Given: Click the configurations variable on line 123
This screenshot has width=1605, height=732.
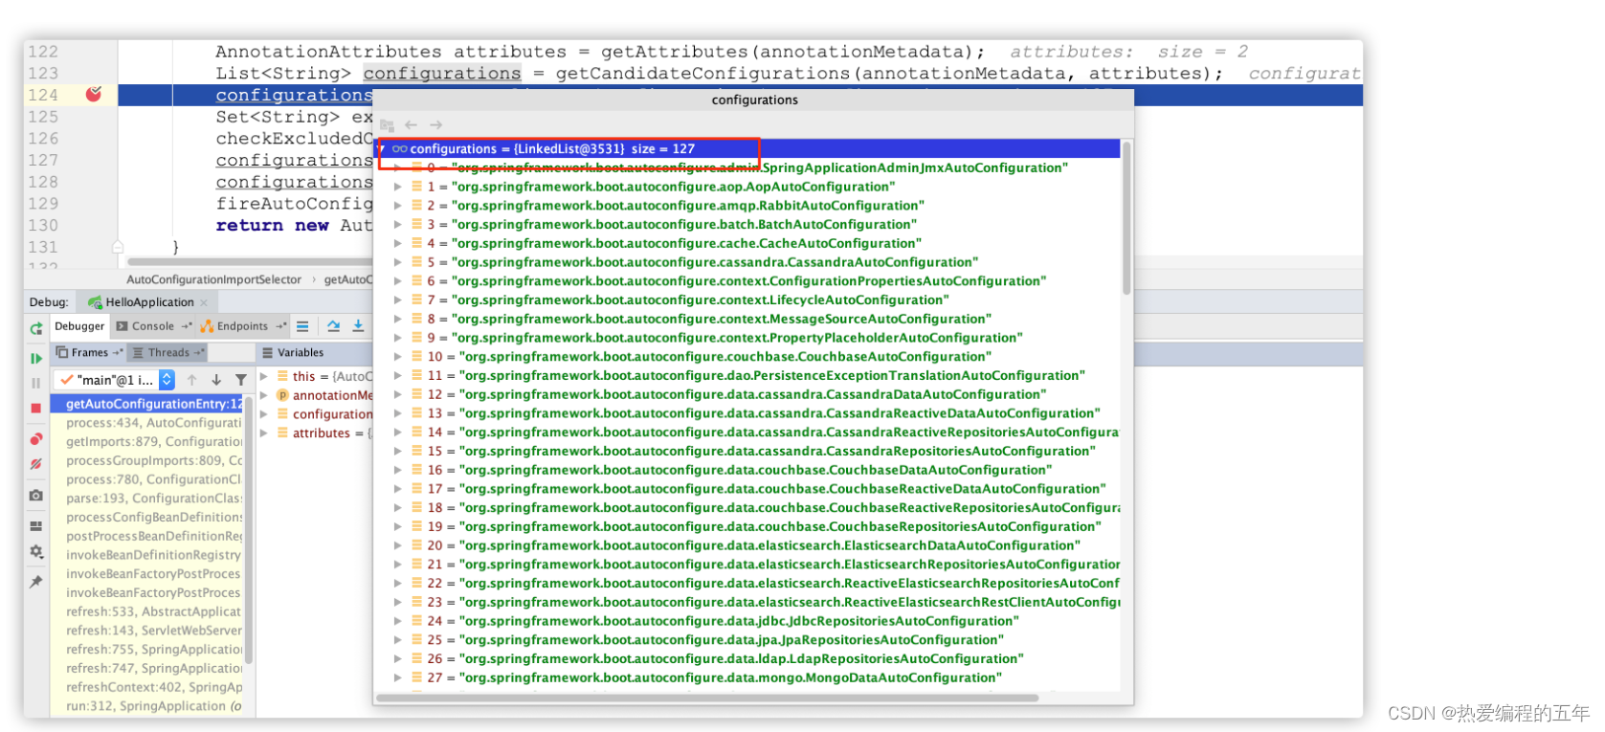Looking at the screenshot, I should 442,74.
